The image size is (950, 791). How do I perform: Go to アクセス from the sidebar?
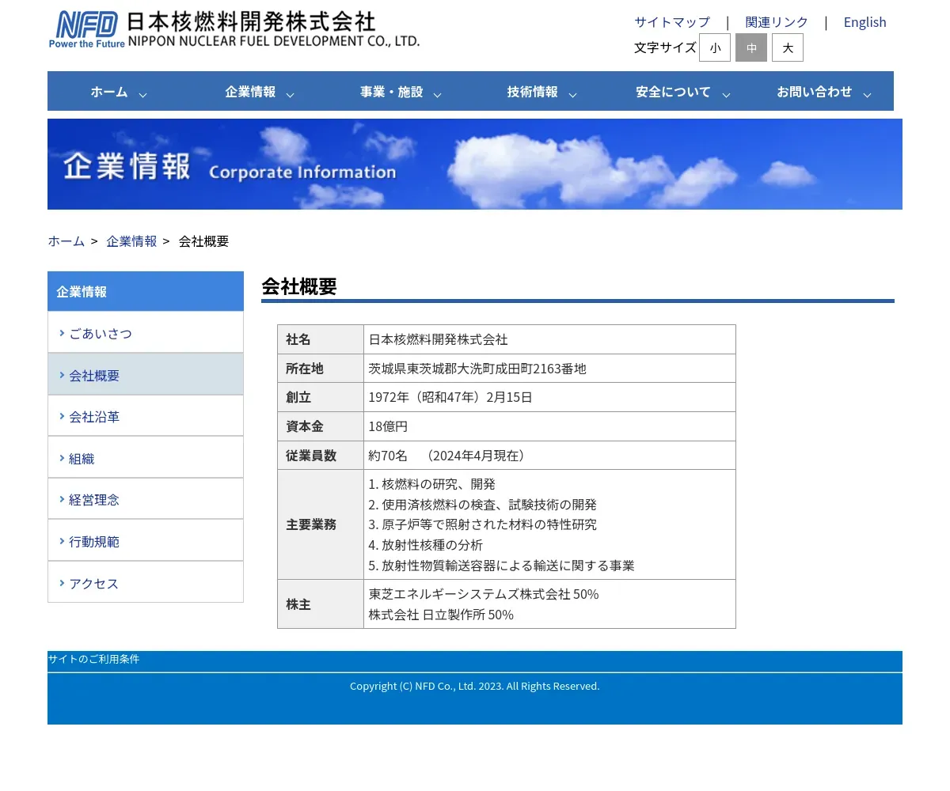click(x=93, y=583)
